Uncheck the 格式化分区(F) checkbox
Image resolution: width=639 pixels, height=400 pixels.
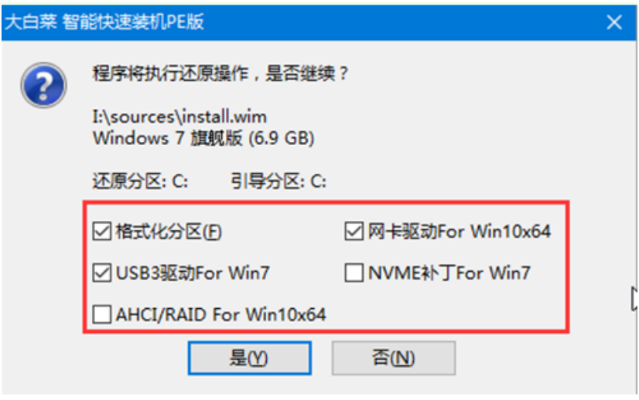[102, 232]
